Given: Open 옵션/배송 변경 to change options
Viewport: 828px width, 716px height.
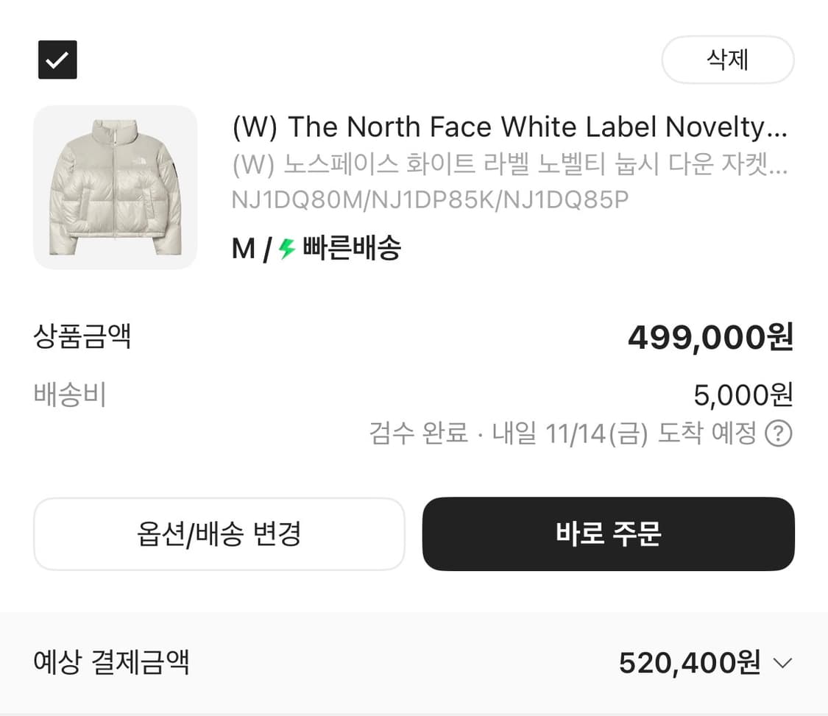Looking at the screenshot, I should click(x=219, y=534).
